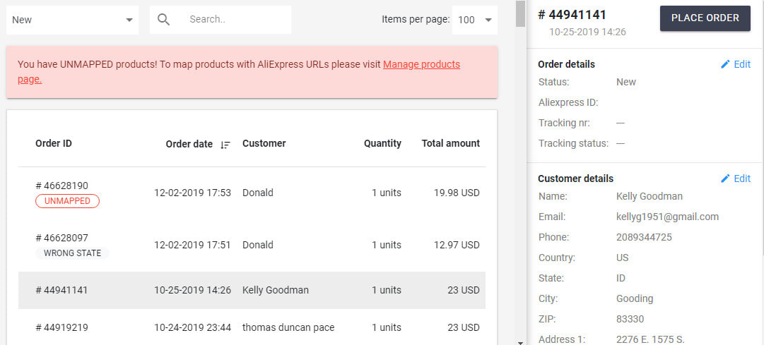Open the New status filter dropdown
Screen dimensions: 764x345
(73, 20)
